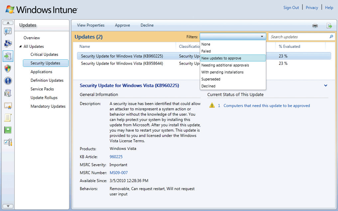This screenshot has height=211, width=338.
Task: Select Mandatory Updates in tree
Action: coord(48,106)
